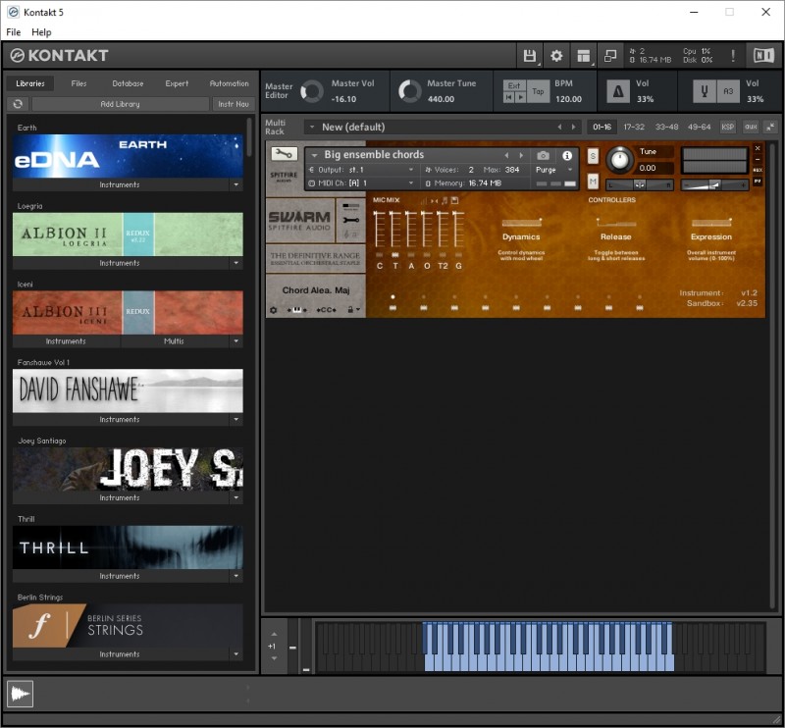Toggle the lock icon under Chord Alea

coord(352,310)
